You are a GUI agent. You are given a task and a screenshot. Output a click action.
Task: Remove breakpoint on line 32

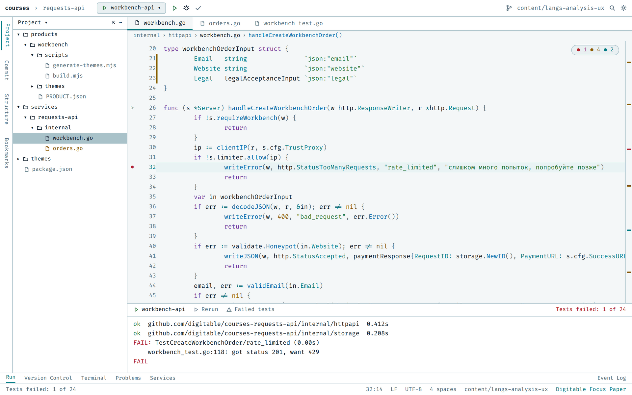click(x=132, y=167)
